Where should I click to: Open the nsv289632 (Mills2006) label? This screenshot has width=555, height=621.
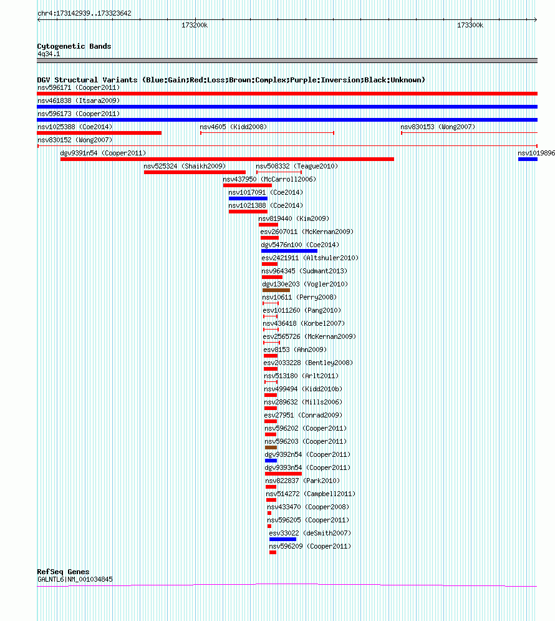pos(303,402)
